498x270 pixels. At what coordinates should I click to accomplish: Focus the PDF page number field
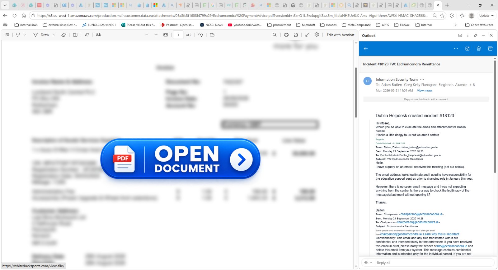(178, 35)
